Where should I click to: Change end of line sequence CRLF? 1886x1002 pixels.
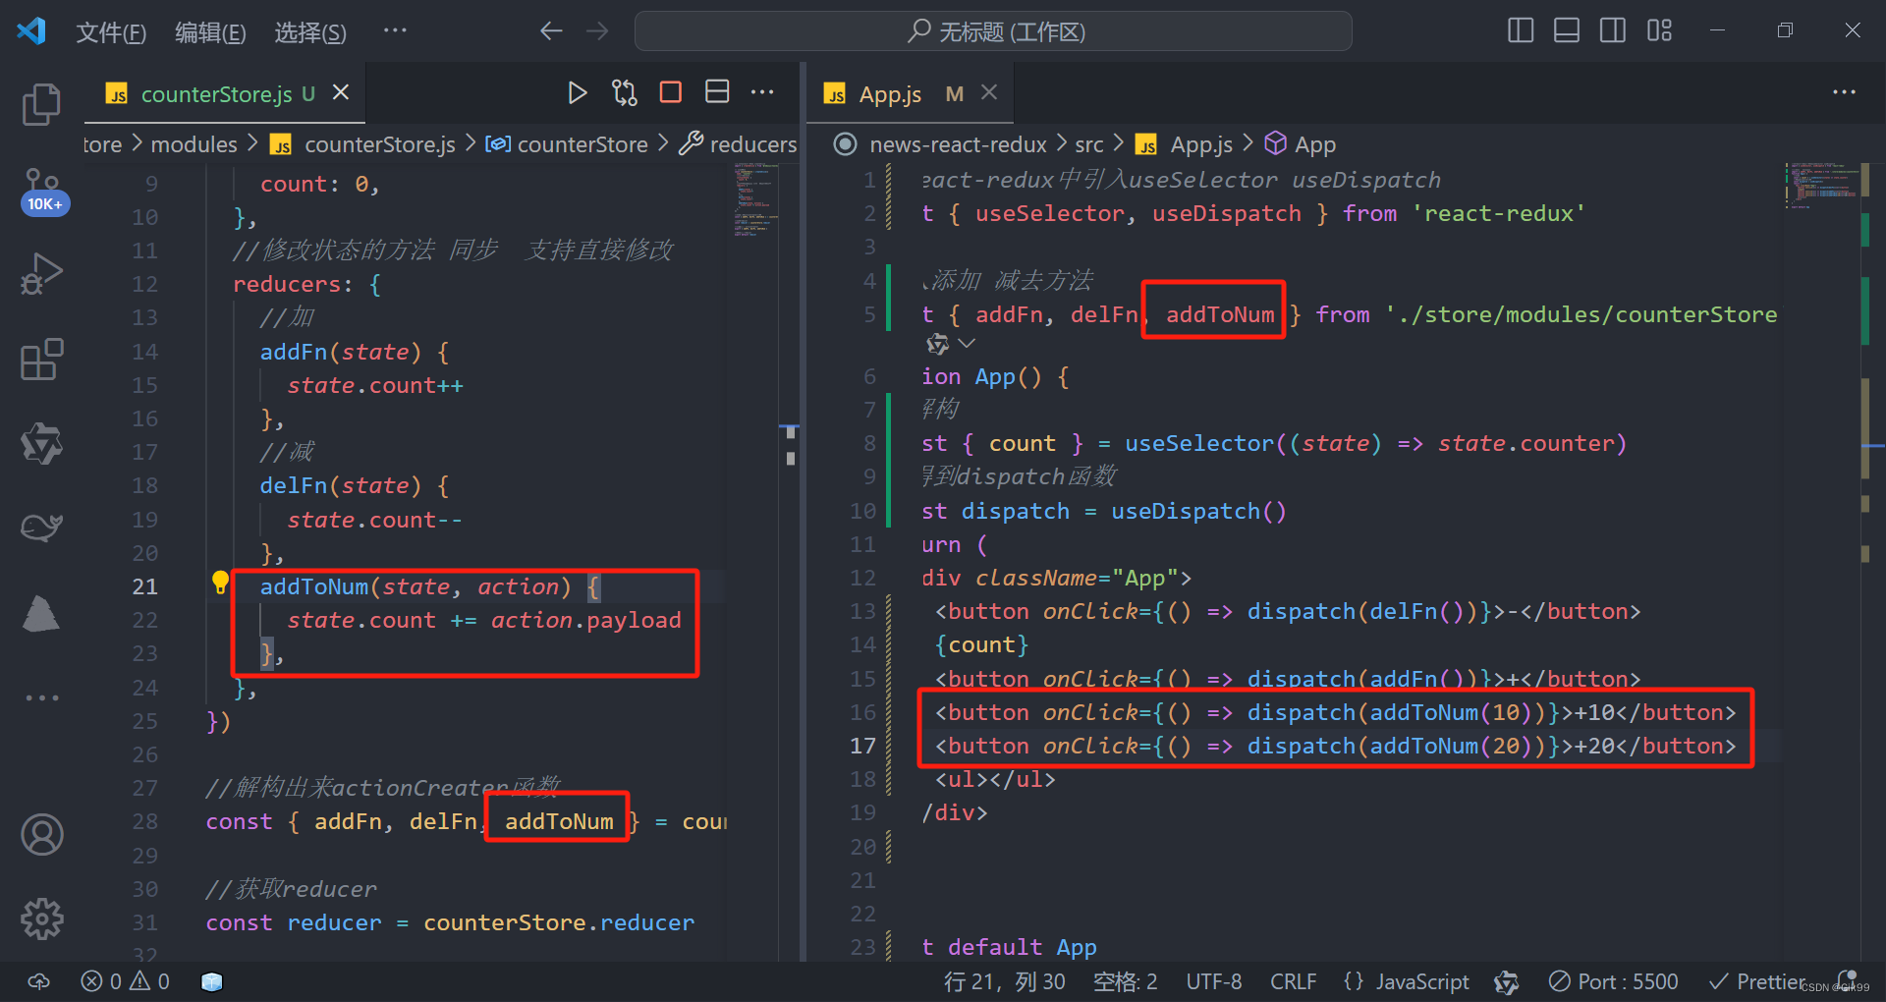(1293, 981)
